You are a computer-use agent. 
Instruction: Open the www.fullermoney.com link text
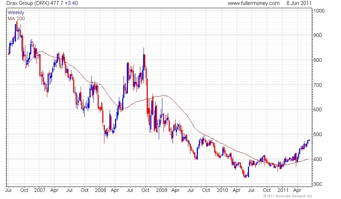(254, 3)
